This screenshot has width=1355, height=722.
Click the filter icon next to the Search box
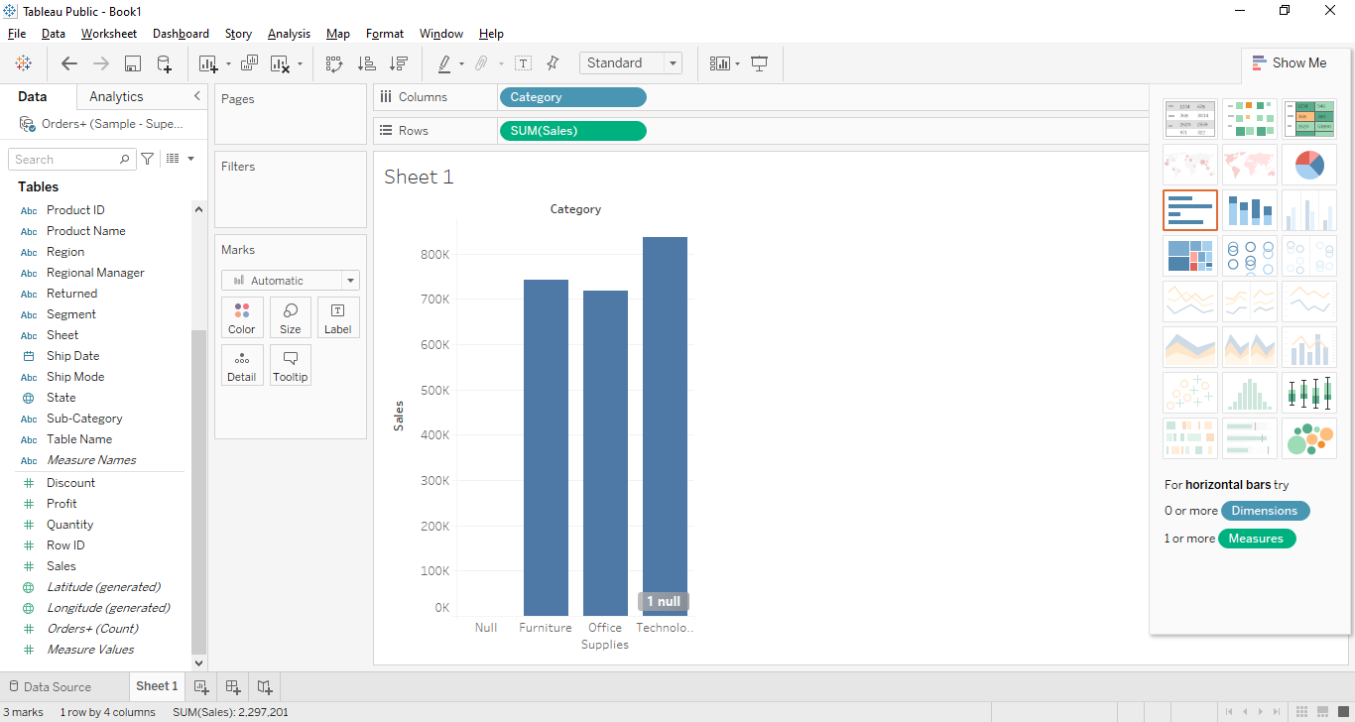pos(148,159)
